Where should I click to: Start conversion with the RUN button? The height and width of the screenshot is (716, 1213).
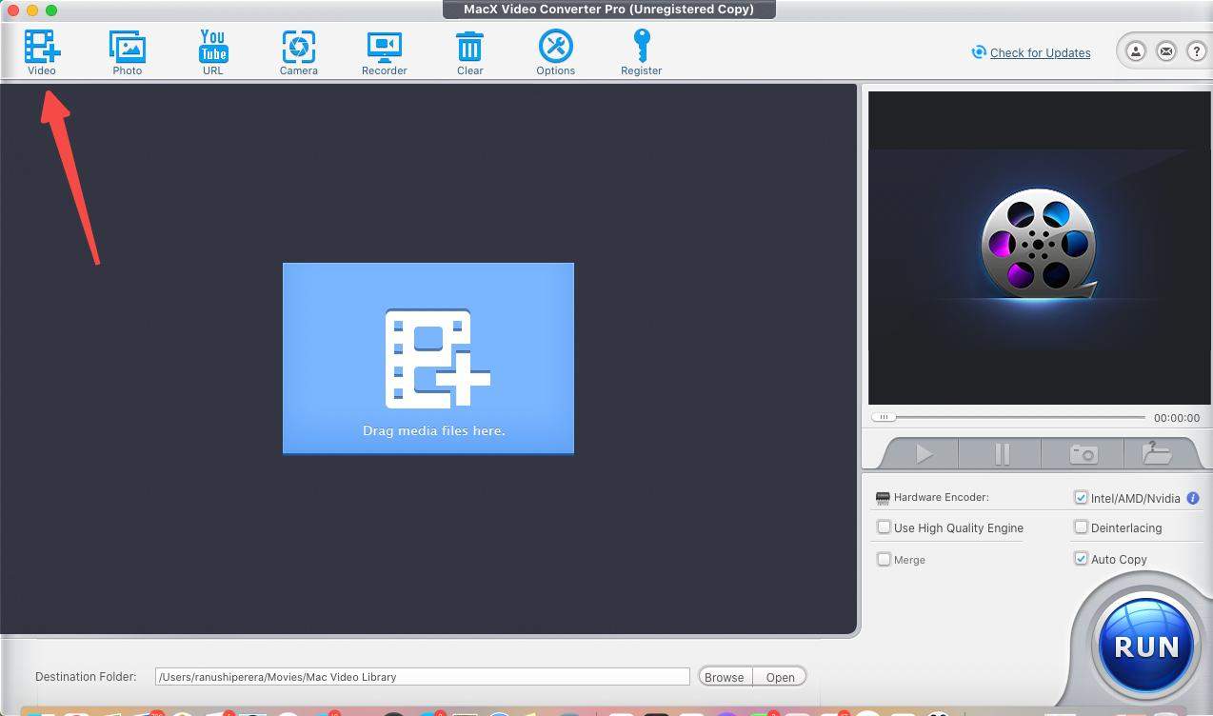click(x=1146, y=647)
